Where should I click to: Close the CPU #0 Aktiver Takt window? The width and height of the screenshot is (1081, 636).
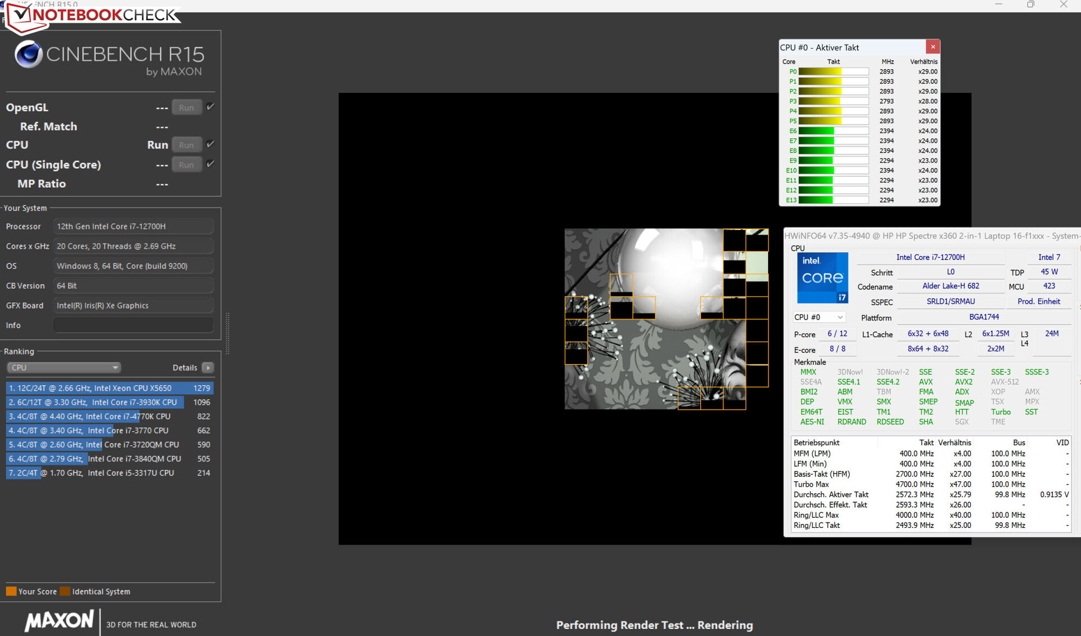click(x=932, y=47)
